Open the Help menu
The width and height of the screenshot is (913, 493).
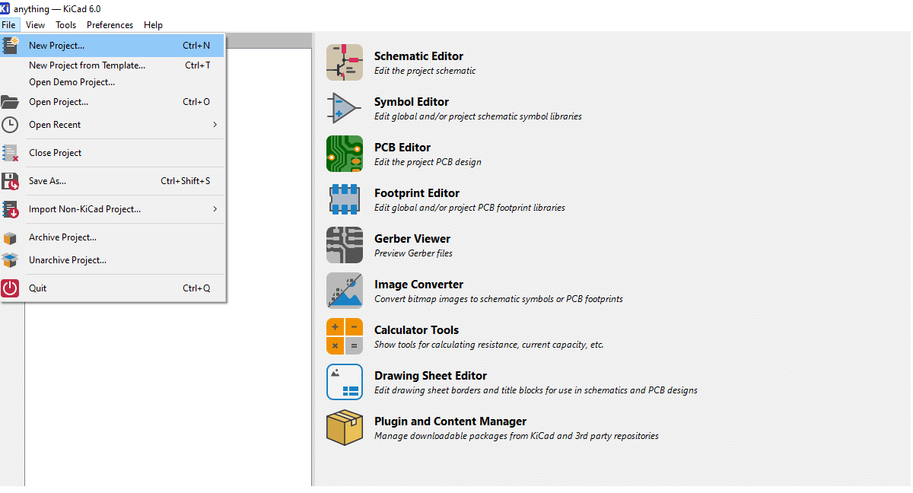pyautogui.click(x=153, y=25)
